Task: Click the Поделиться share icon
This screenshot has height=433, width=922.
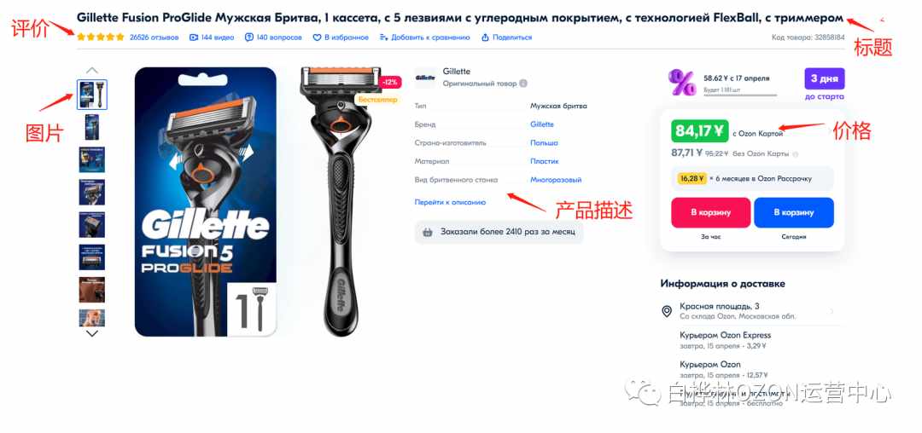Action: click(485, 38)
